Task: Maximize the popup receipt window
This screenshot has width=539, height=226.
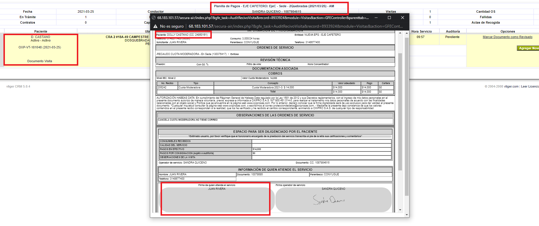Action: point(389,18)
